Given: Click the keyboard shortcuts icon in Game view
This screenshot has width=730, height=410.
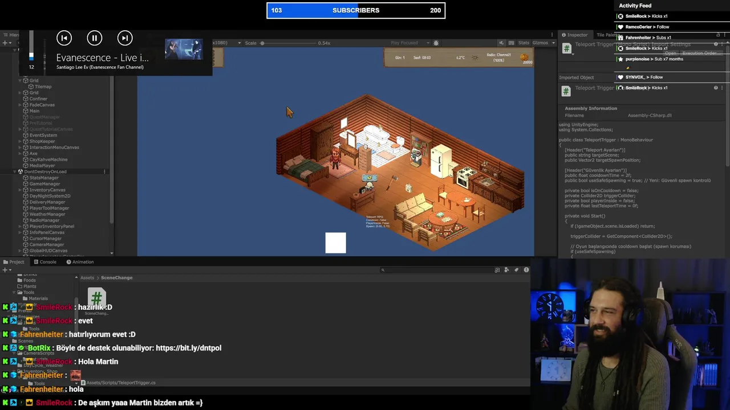Looking at the screenshot, I should pos(511,43).
